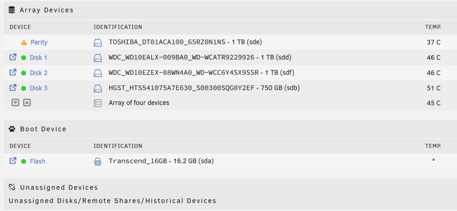This screenshot has width=457, height=211.
Task: Open the Flash device browse icon
Action: tap(13, 161)
